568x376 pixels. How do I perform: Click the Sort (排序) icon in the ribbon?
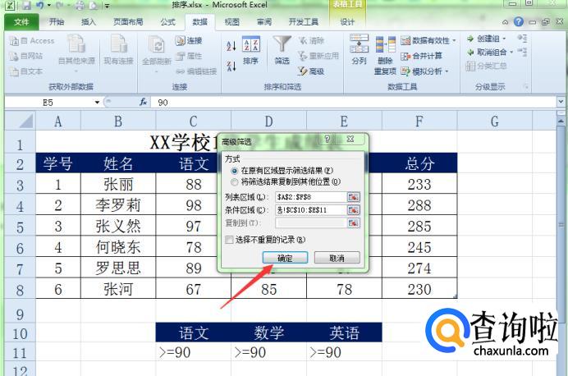coord(250,50)
